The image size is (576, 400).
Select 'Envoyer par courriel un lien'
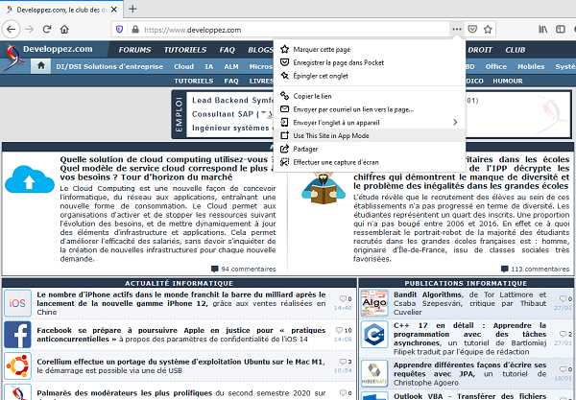click(x=370, y=109)
